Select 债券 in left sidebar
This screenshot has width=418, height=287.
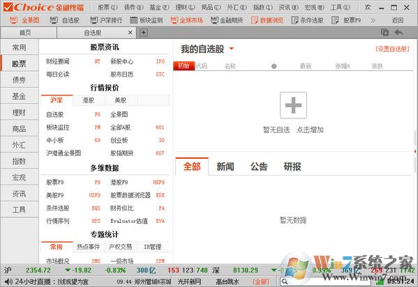pos(20,79)
